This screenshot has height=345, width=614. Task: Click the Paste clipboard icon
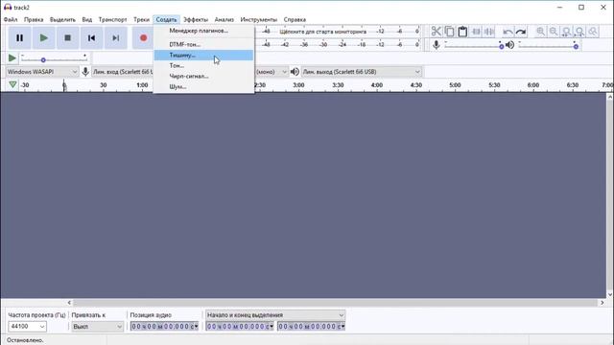pos(462,32)
